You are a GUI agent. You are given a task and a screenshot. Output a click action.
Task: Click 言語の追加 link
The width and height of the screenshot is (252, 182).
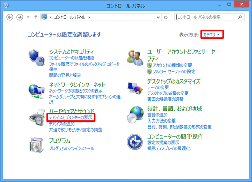(157, 115)
